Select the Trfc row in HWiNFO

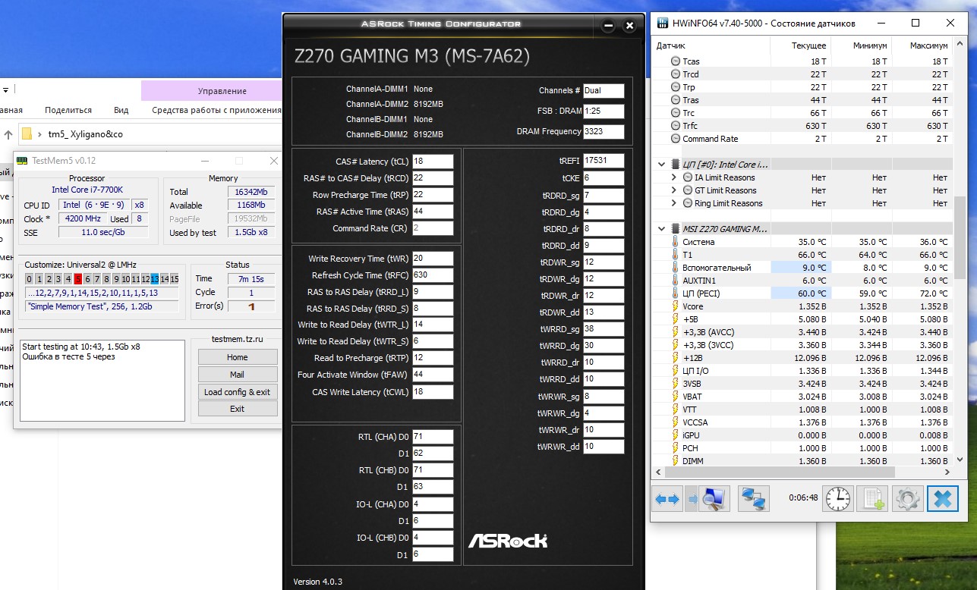coord(802,126)
